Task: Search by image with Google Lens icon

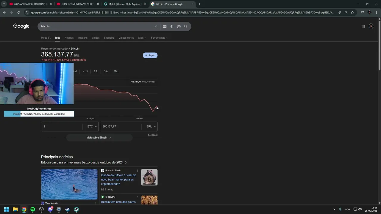Action: point(179,26)
